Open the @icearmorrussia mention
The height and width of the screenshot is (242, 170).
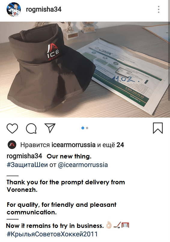tap(83, 165)
